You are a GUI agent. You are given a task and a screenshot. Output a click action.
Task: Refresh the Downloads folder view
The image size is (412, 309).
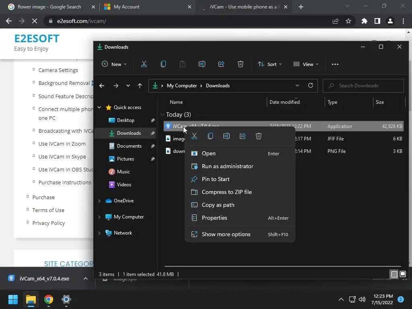coord(311,85)
